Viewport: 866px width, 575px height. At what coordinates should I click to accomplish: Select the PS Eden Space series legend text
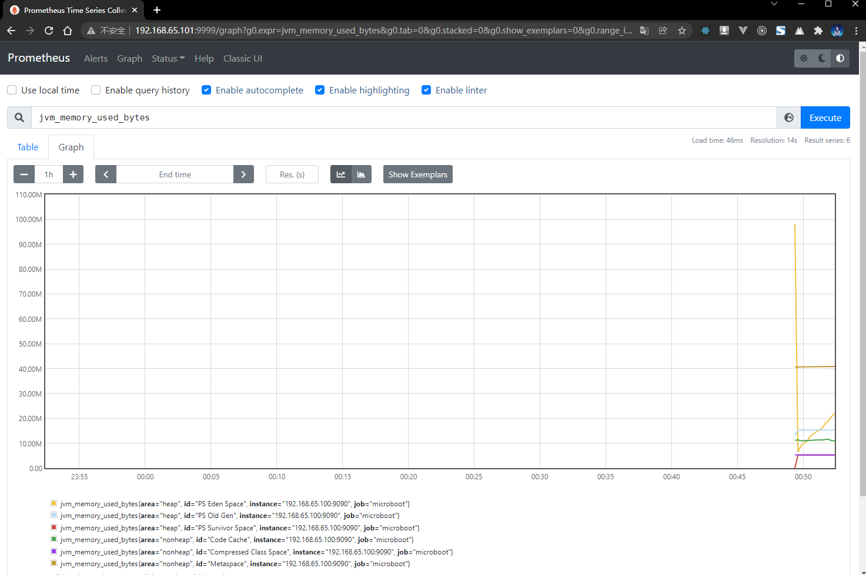click(235, 504)
